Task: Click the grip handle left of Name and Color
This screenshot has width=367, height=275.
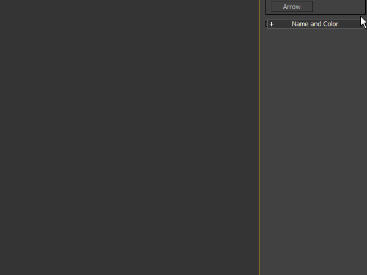Action: coord(266,24)
